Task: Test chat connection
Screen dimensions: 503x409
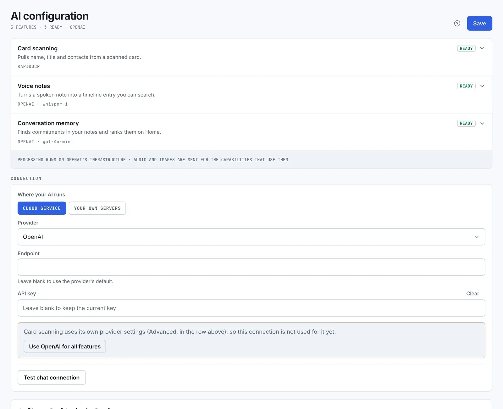Action: 52,378
